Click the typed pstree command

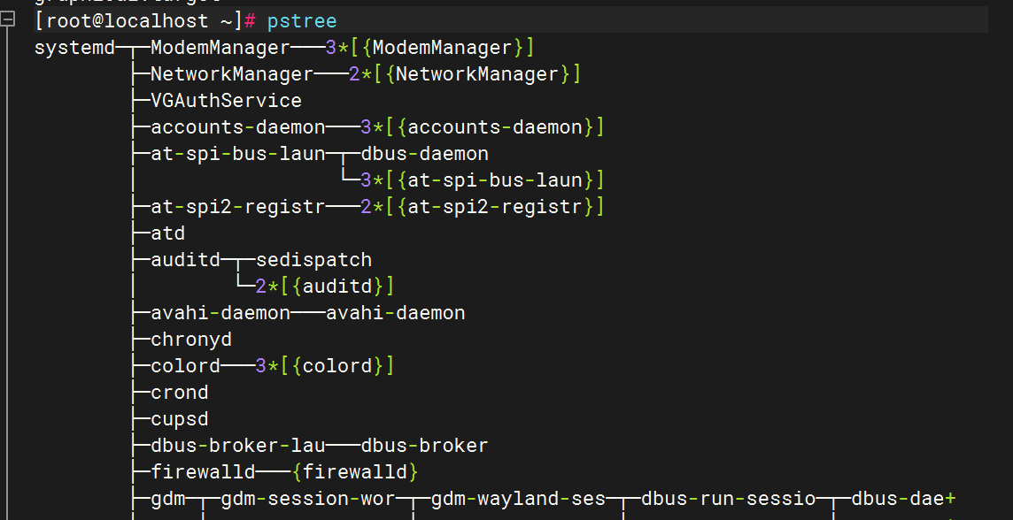click(x=302, y=20)
